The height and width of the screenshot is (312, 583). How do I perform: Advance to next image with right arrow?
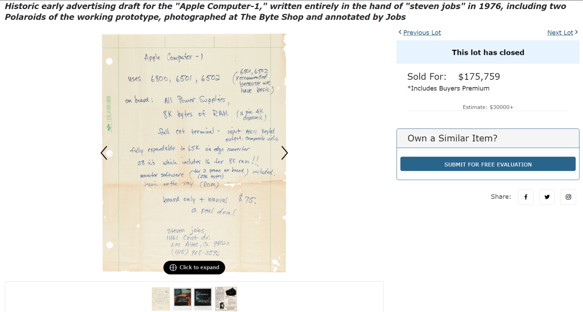(284, 153)
